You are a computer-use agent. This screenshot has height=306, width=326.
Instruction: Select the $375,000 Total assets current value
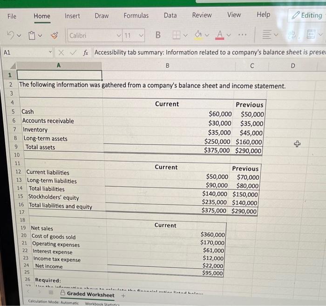pos(217,150)
